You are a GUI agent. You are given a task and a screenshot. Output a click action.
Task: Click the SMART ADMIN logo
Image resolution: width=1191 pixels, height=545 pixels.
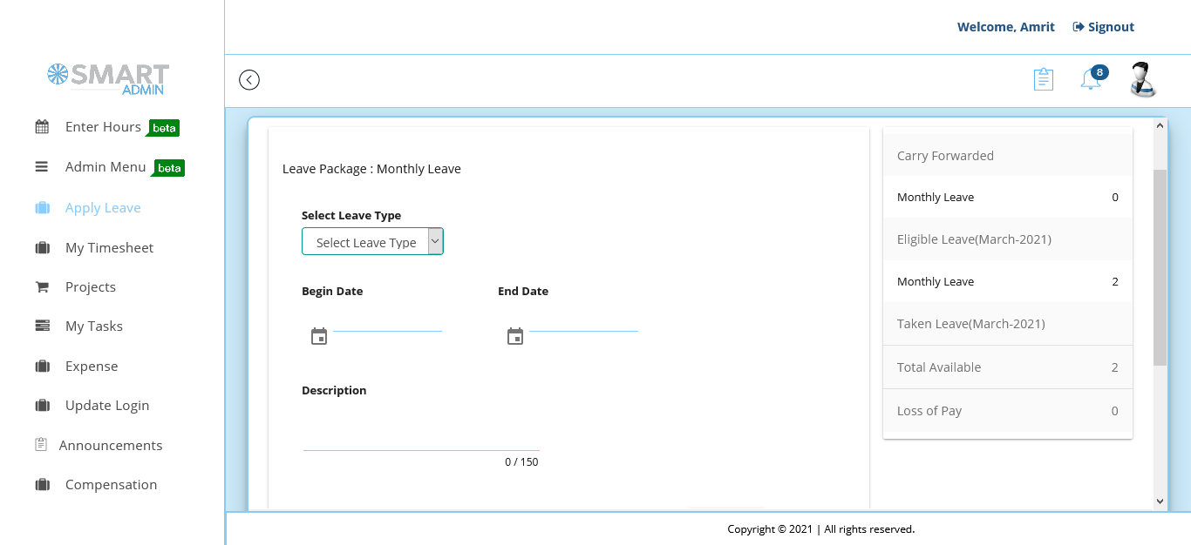108,78
